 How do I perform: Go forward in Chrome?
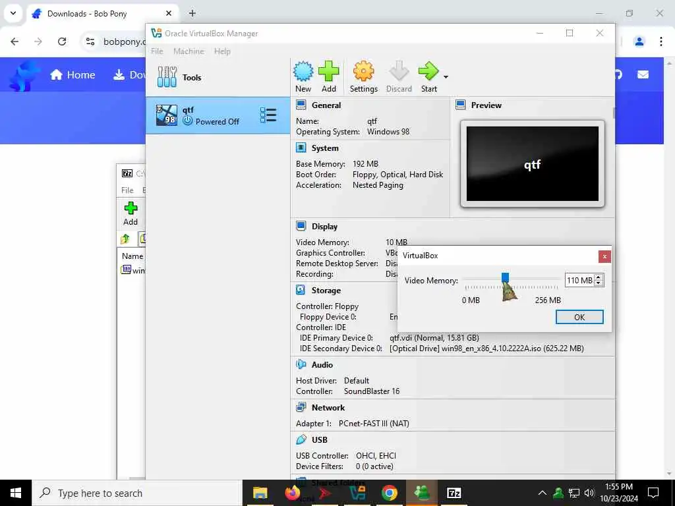coord(38,42)
